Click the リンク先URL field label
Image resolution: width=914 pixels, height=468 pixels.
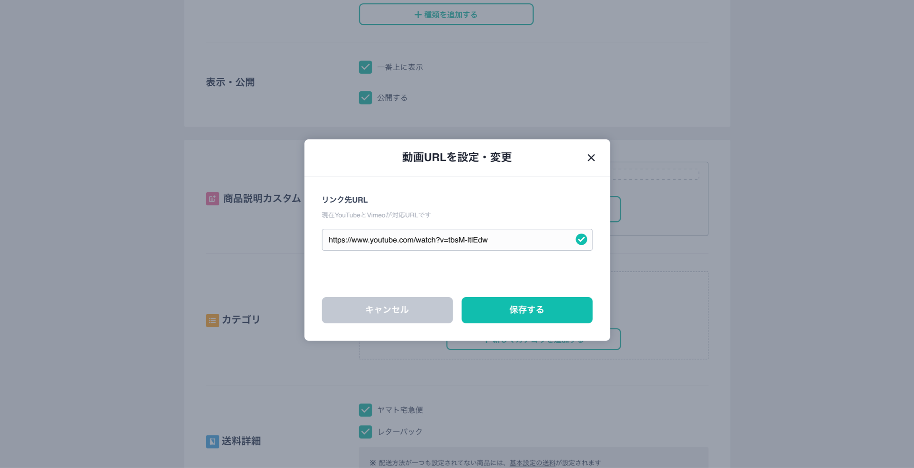345,200
